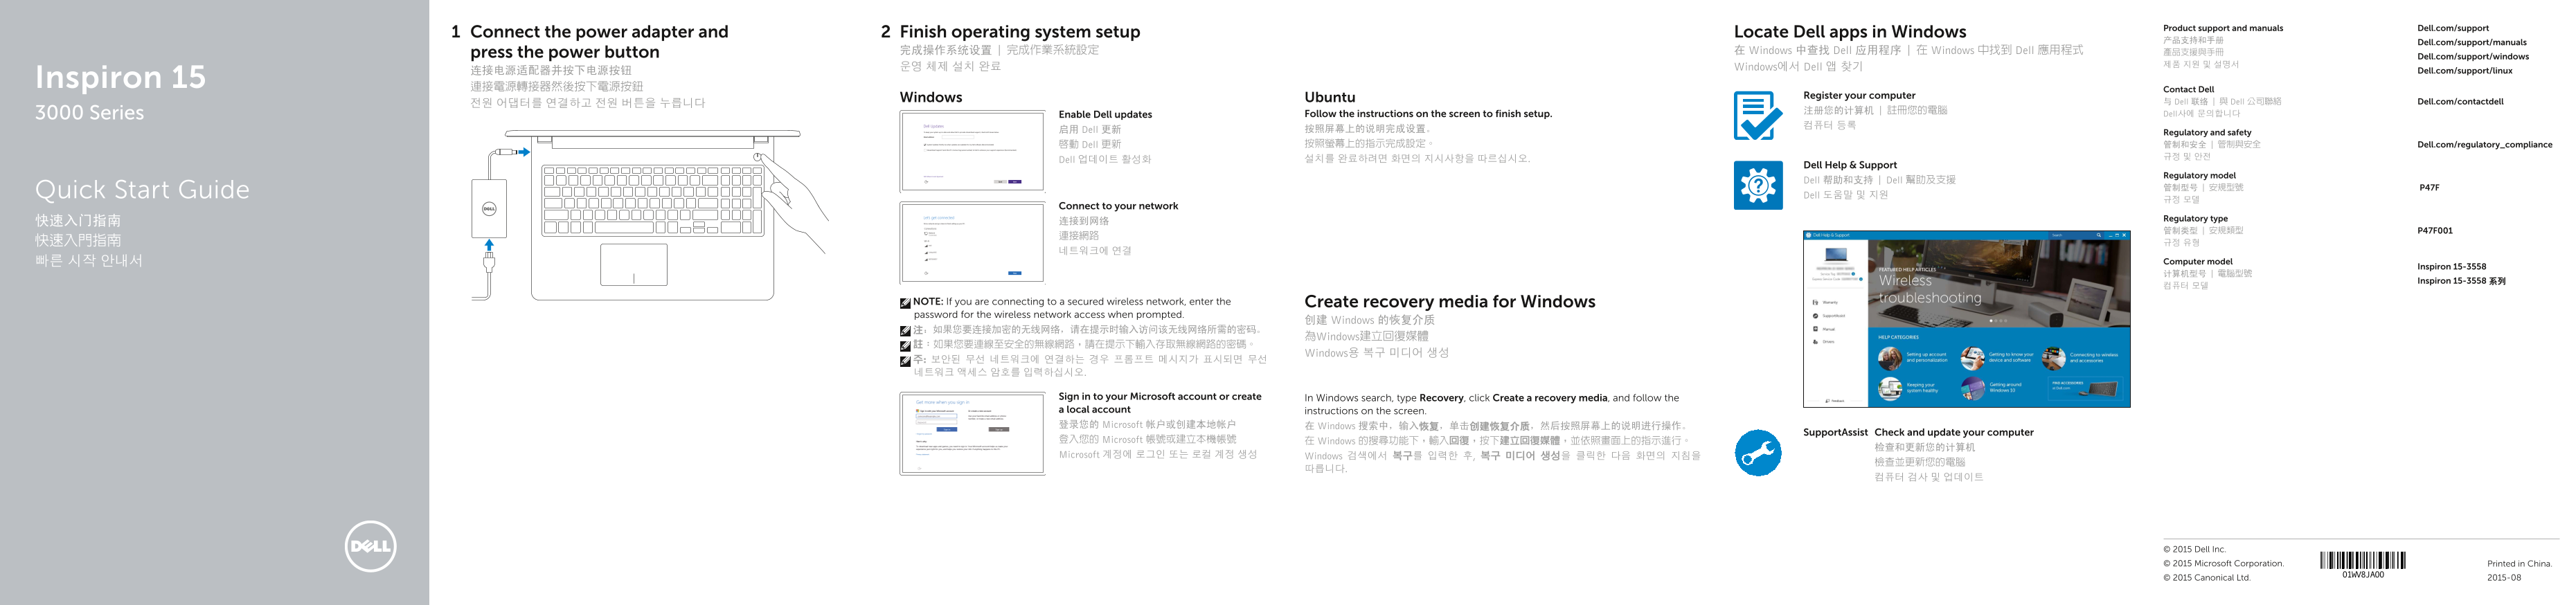Click the Printed in China. text

tap(2519, 563)
